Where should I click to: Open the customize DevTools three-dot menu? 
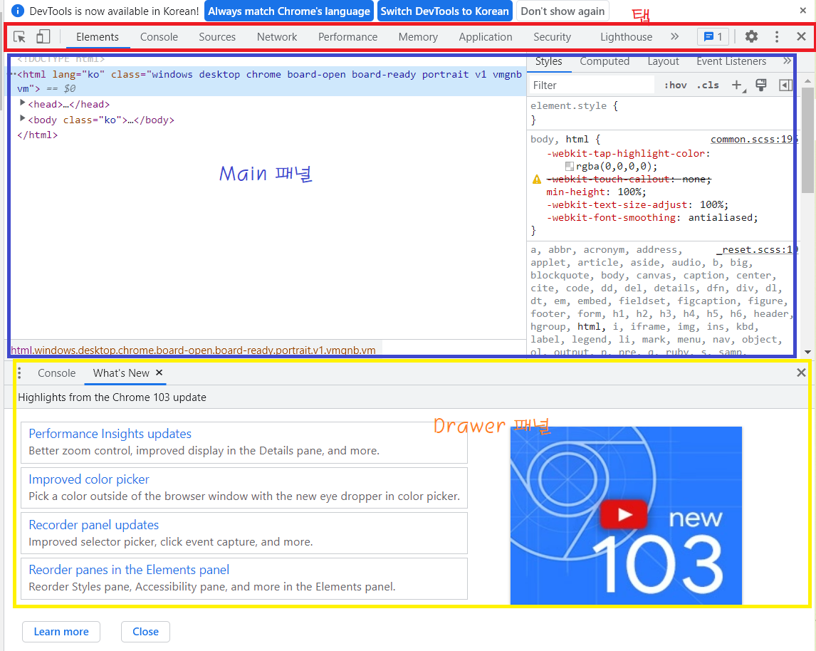pos(776,36)
